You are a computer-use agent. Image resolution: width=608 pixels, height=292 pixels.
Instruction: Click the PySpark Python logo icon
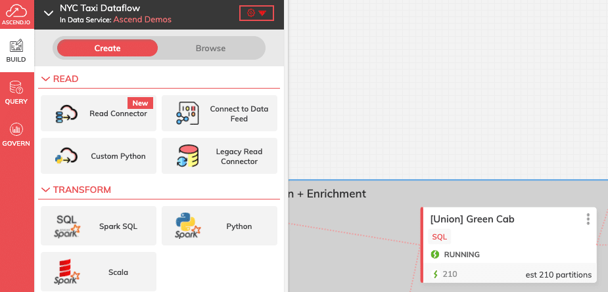(x=188, y=226)
